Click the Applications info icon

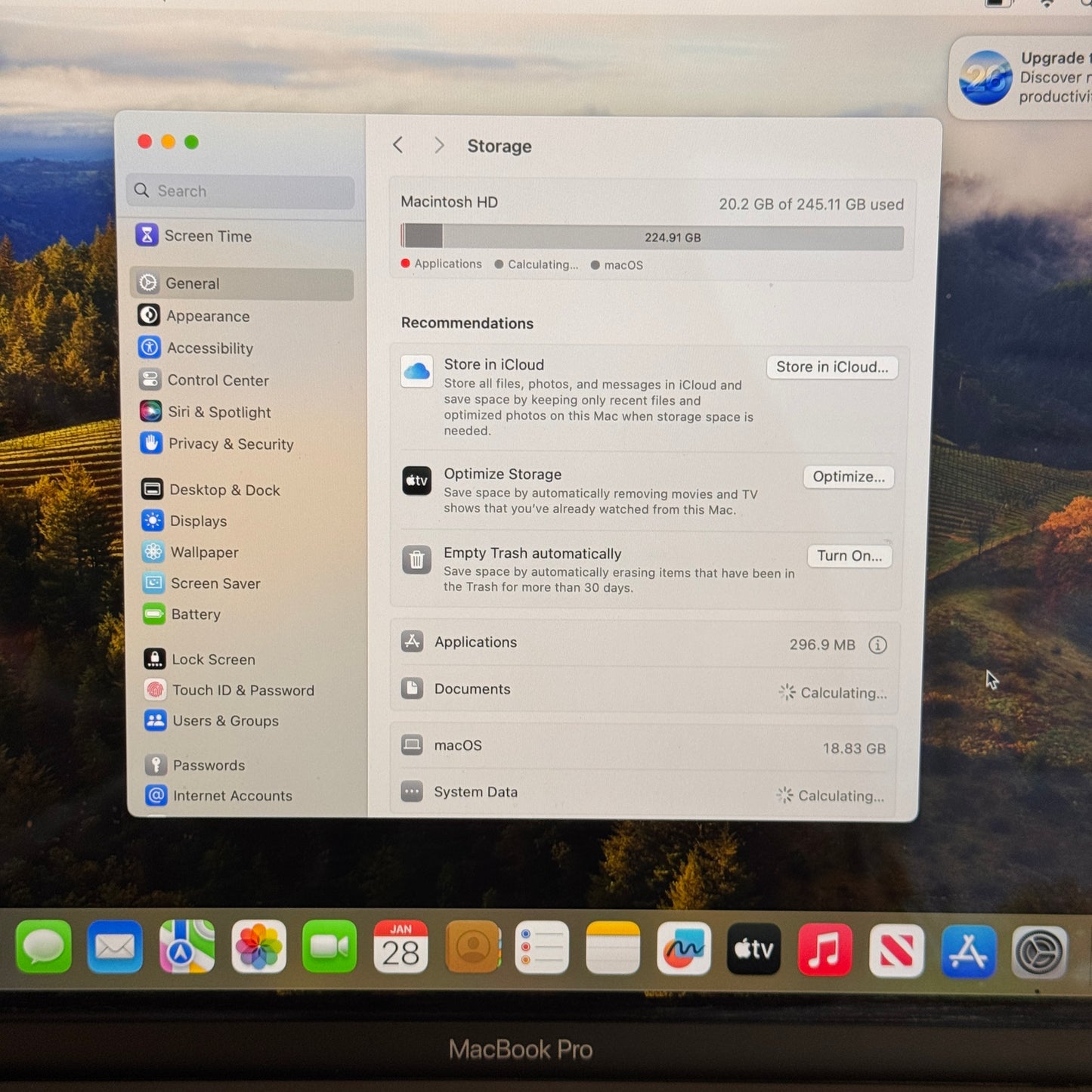coord(877,645)
